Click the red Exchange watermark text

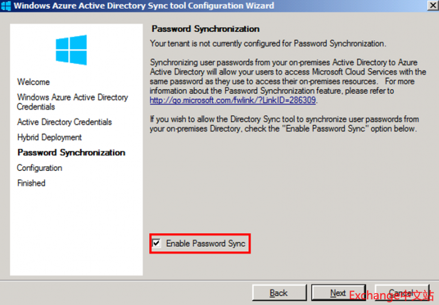coord(391,295)
